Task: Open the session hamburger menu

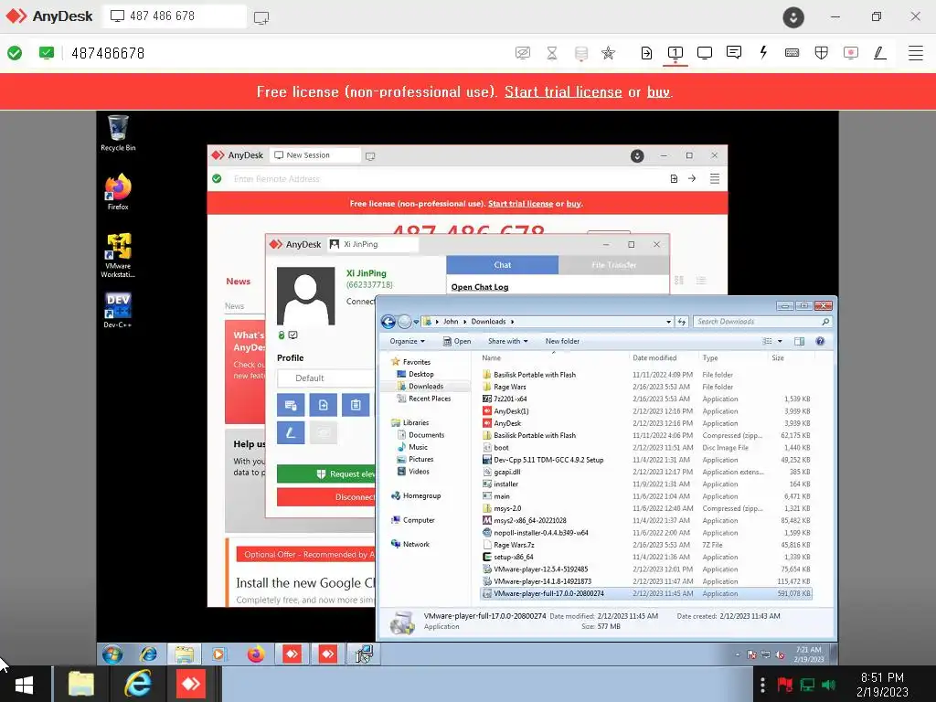Action: (x=916, y=53)
